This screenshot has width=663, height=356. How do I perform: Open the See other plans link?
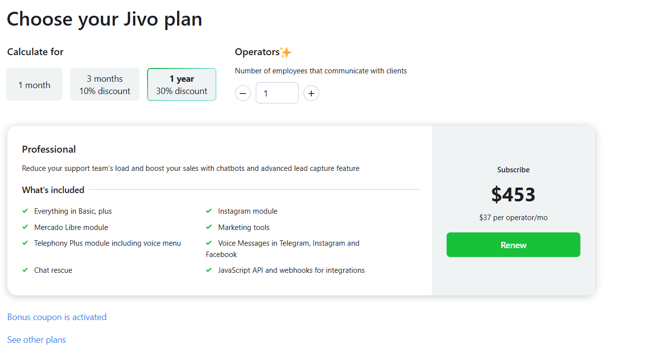pos(36,339)
